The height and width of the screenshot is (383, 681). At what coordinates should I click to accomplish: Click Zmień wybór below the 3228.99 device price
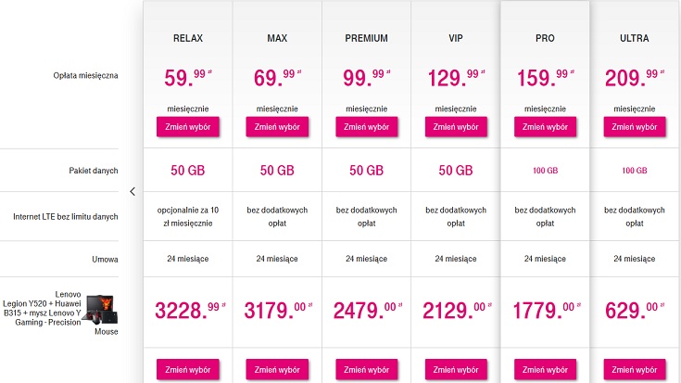click(188, 369)
